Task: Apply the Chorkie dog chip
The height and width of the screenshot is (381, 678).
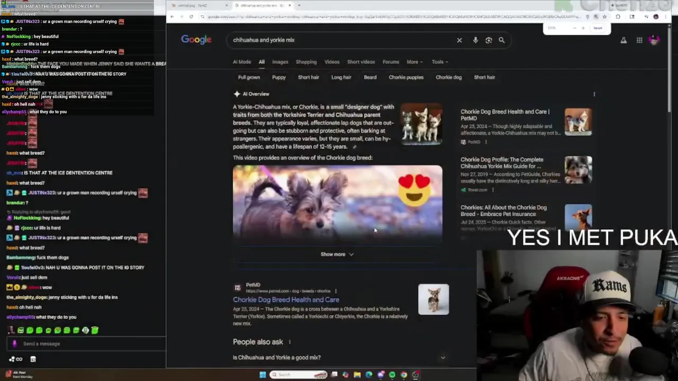Action: tap(449, 77)
